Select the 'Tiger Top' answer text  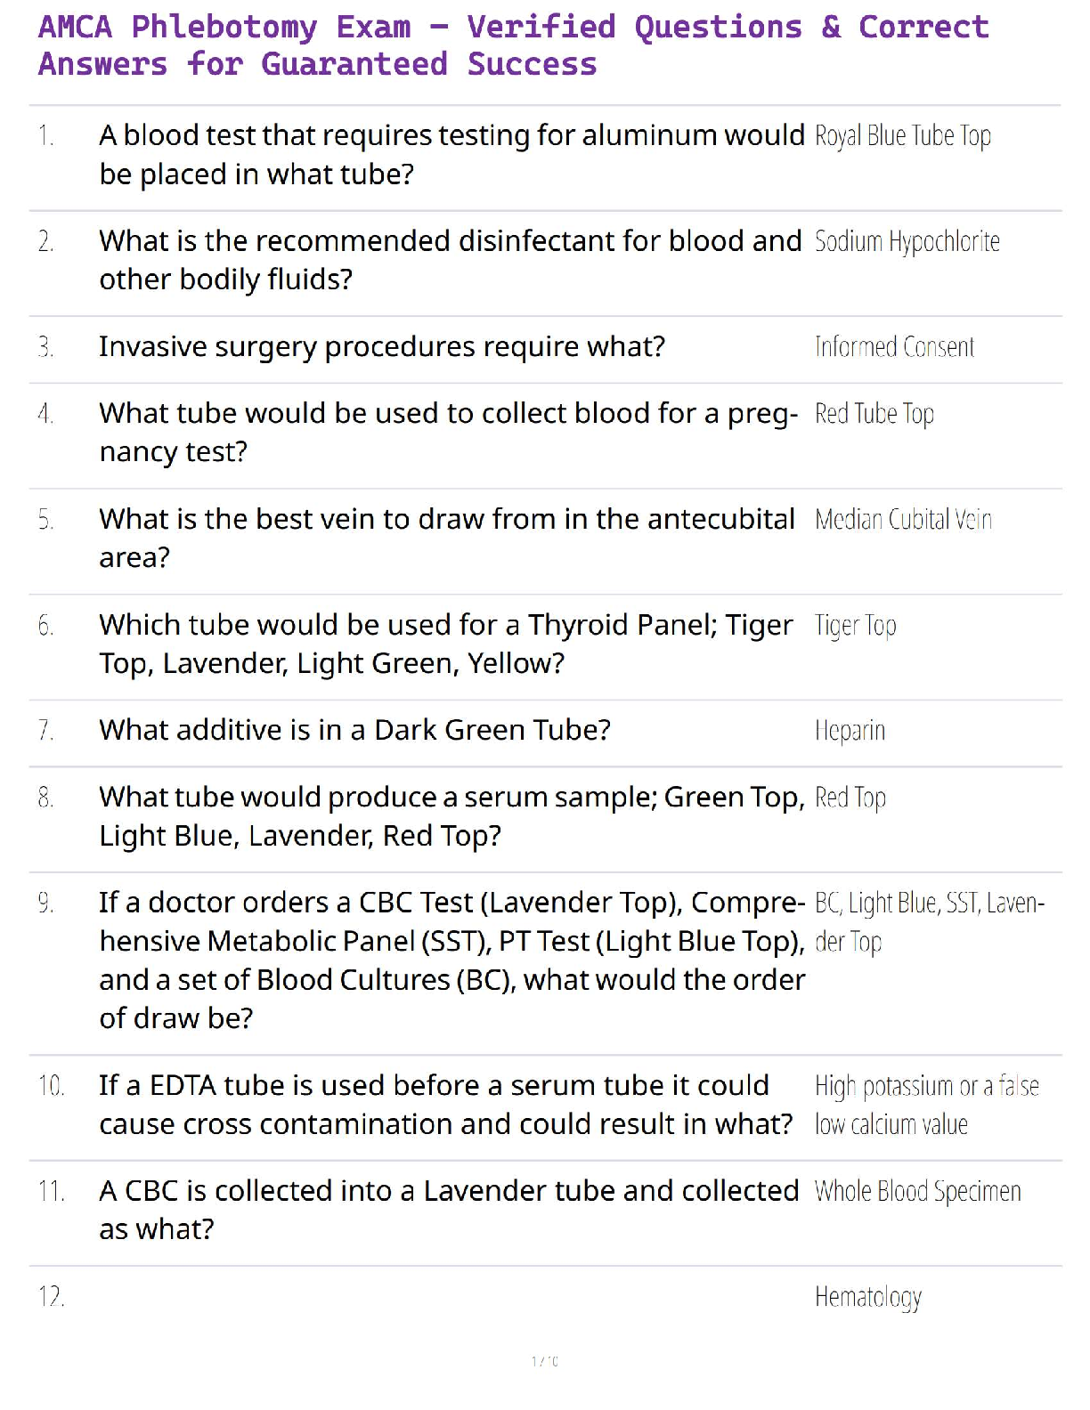855,627
